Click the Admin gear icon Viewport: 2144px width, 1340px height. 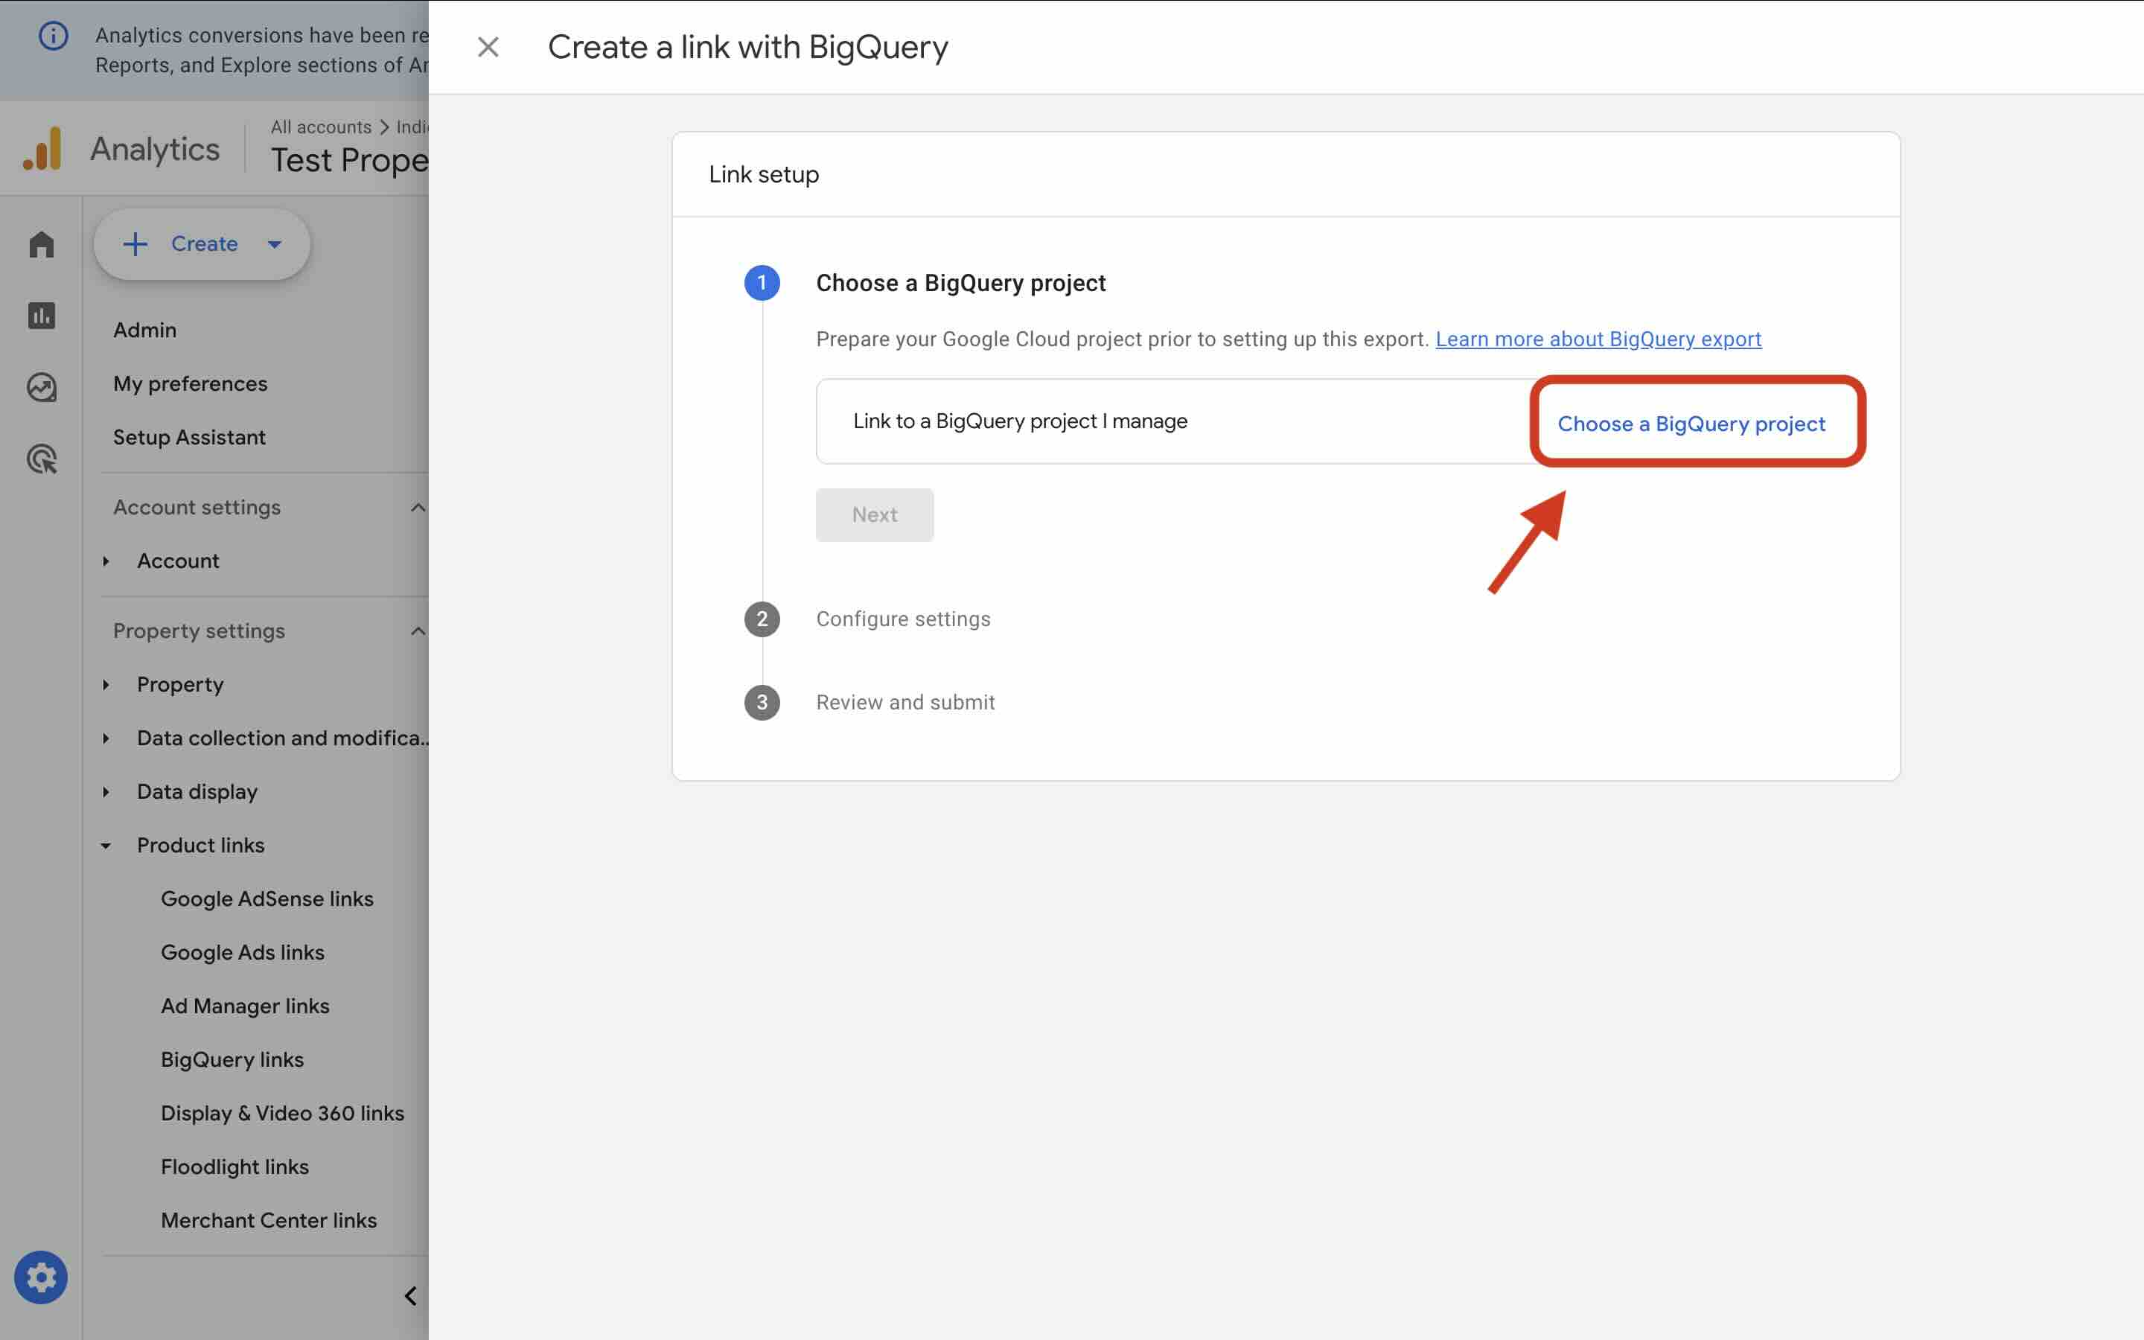tap(41, 1277)
